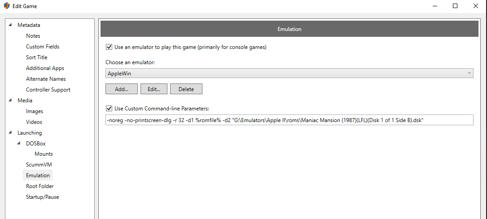The width and height of the screenshot is (487, 219).
Task: Collapse the Metadata tree section
Action: coord(11,25)
